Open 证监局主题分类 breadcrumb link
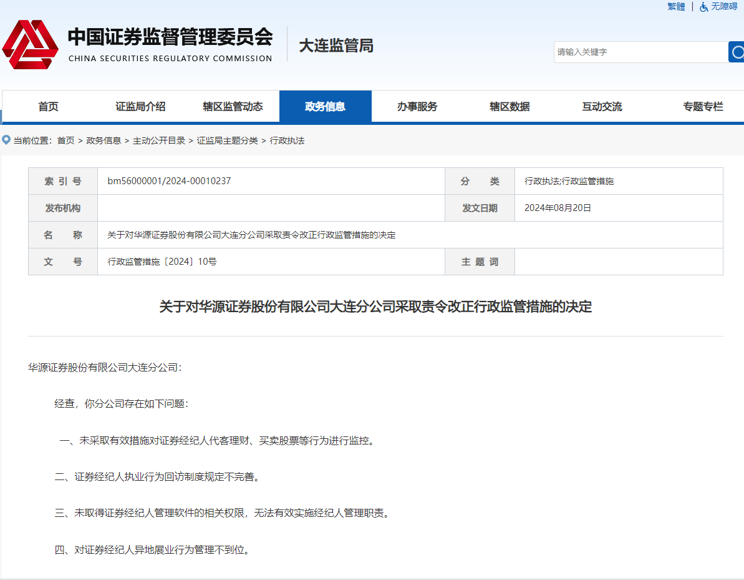 pyautogui.click(x=227, y=140)
